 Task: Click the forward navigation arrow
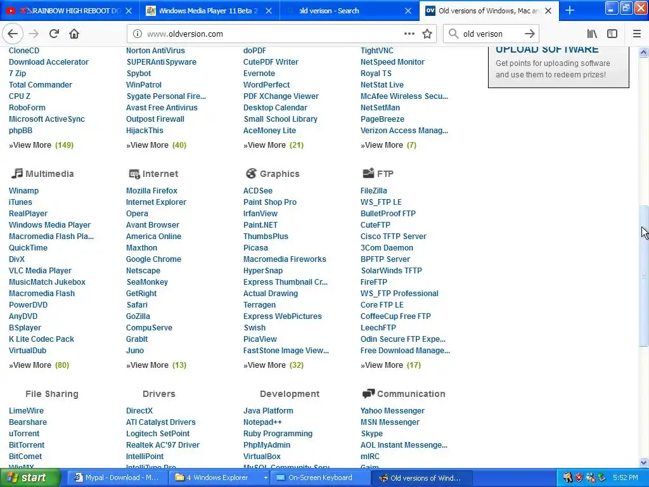[x=34, y=34]
